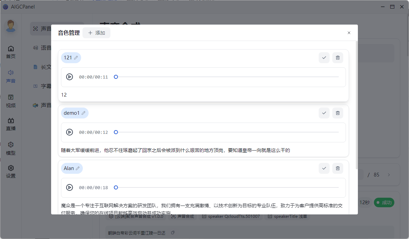
Task: Open 设置 settings from sidebar
Action: [11, 171]
